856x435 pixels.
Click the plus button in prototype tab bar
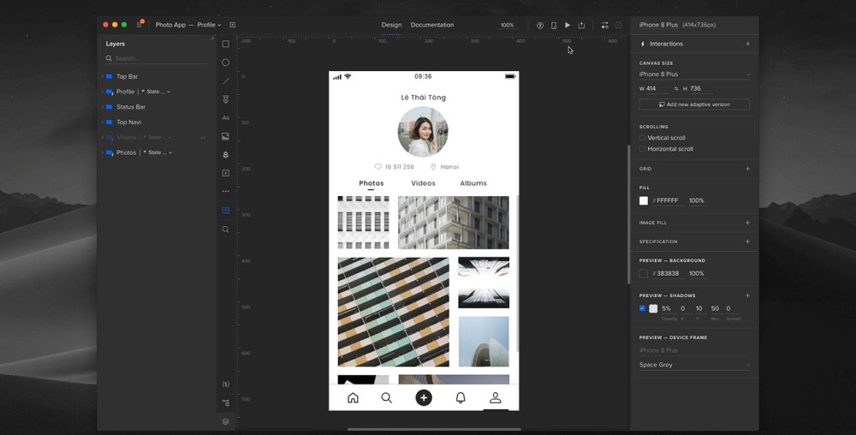tap(424, 398)
